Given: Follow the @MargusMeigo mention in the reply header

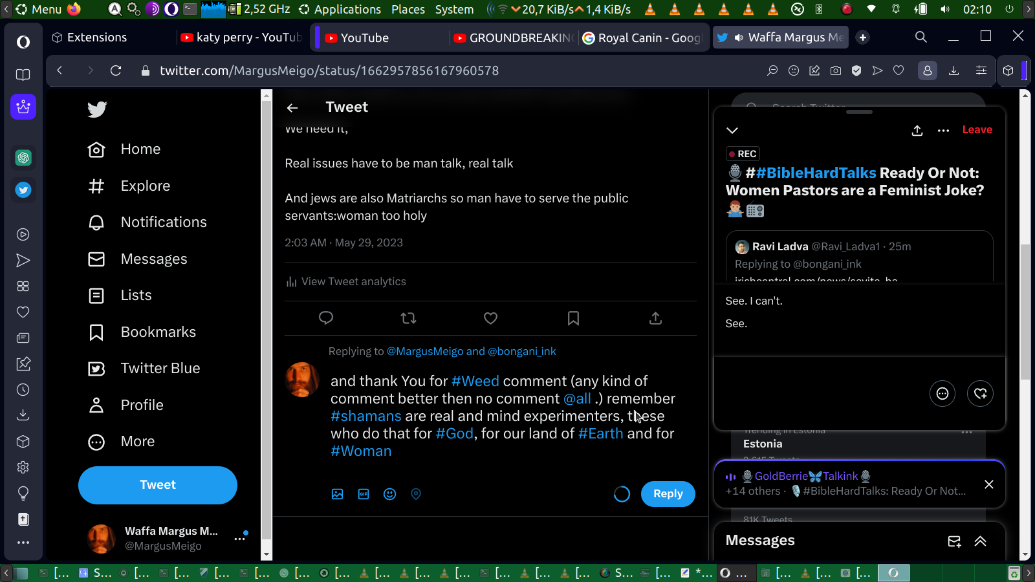Looking at the screenshot, I should [425, 351].
